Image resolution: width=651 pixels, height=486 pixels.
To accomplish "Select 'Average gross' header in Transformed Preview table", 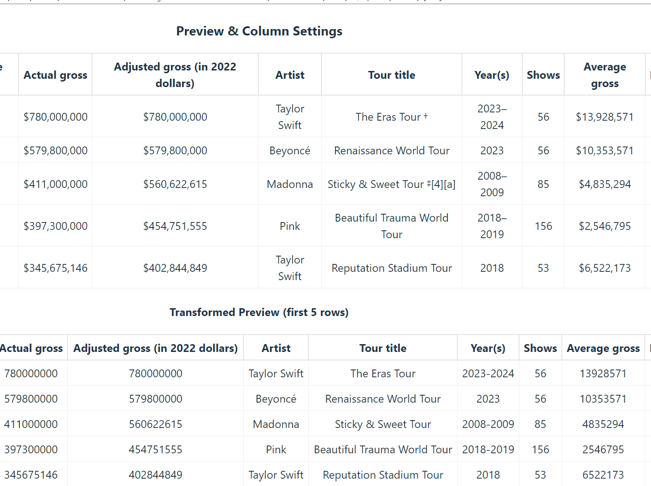I will pyautogui.click(x=603, y=348).
